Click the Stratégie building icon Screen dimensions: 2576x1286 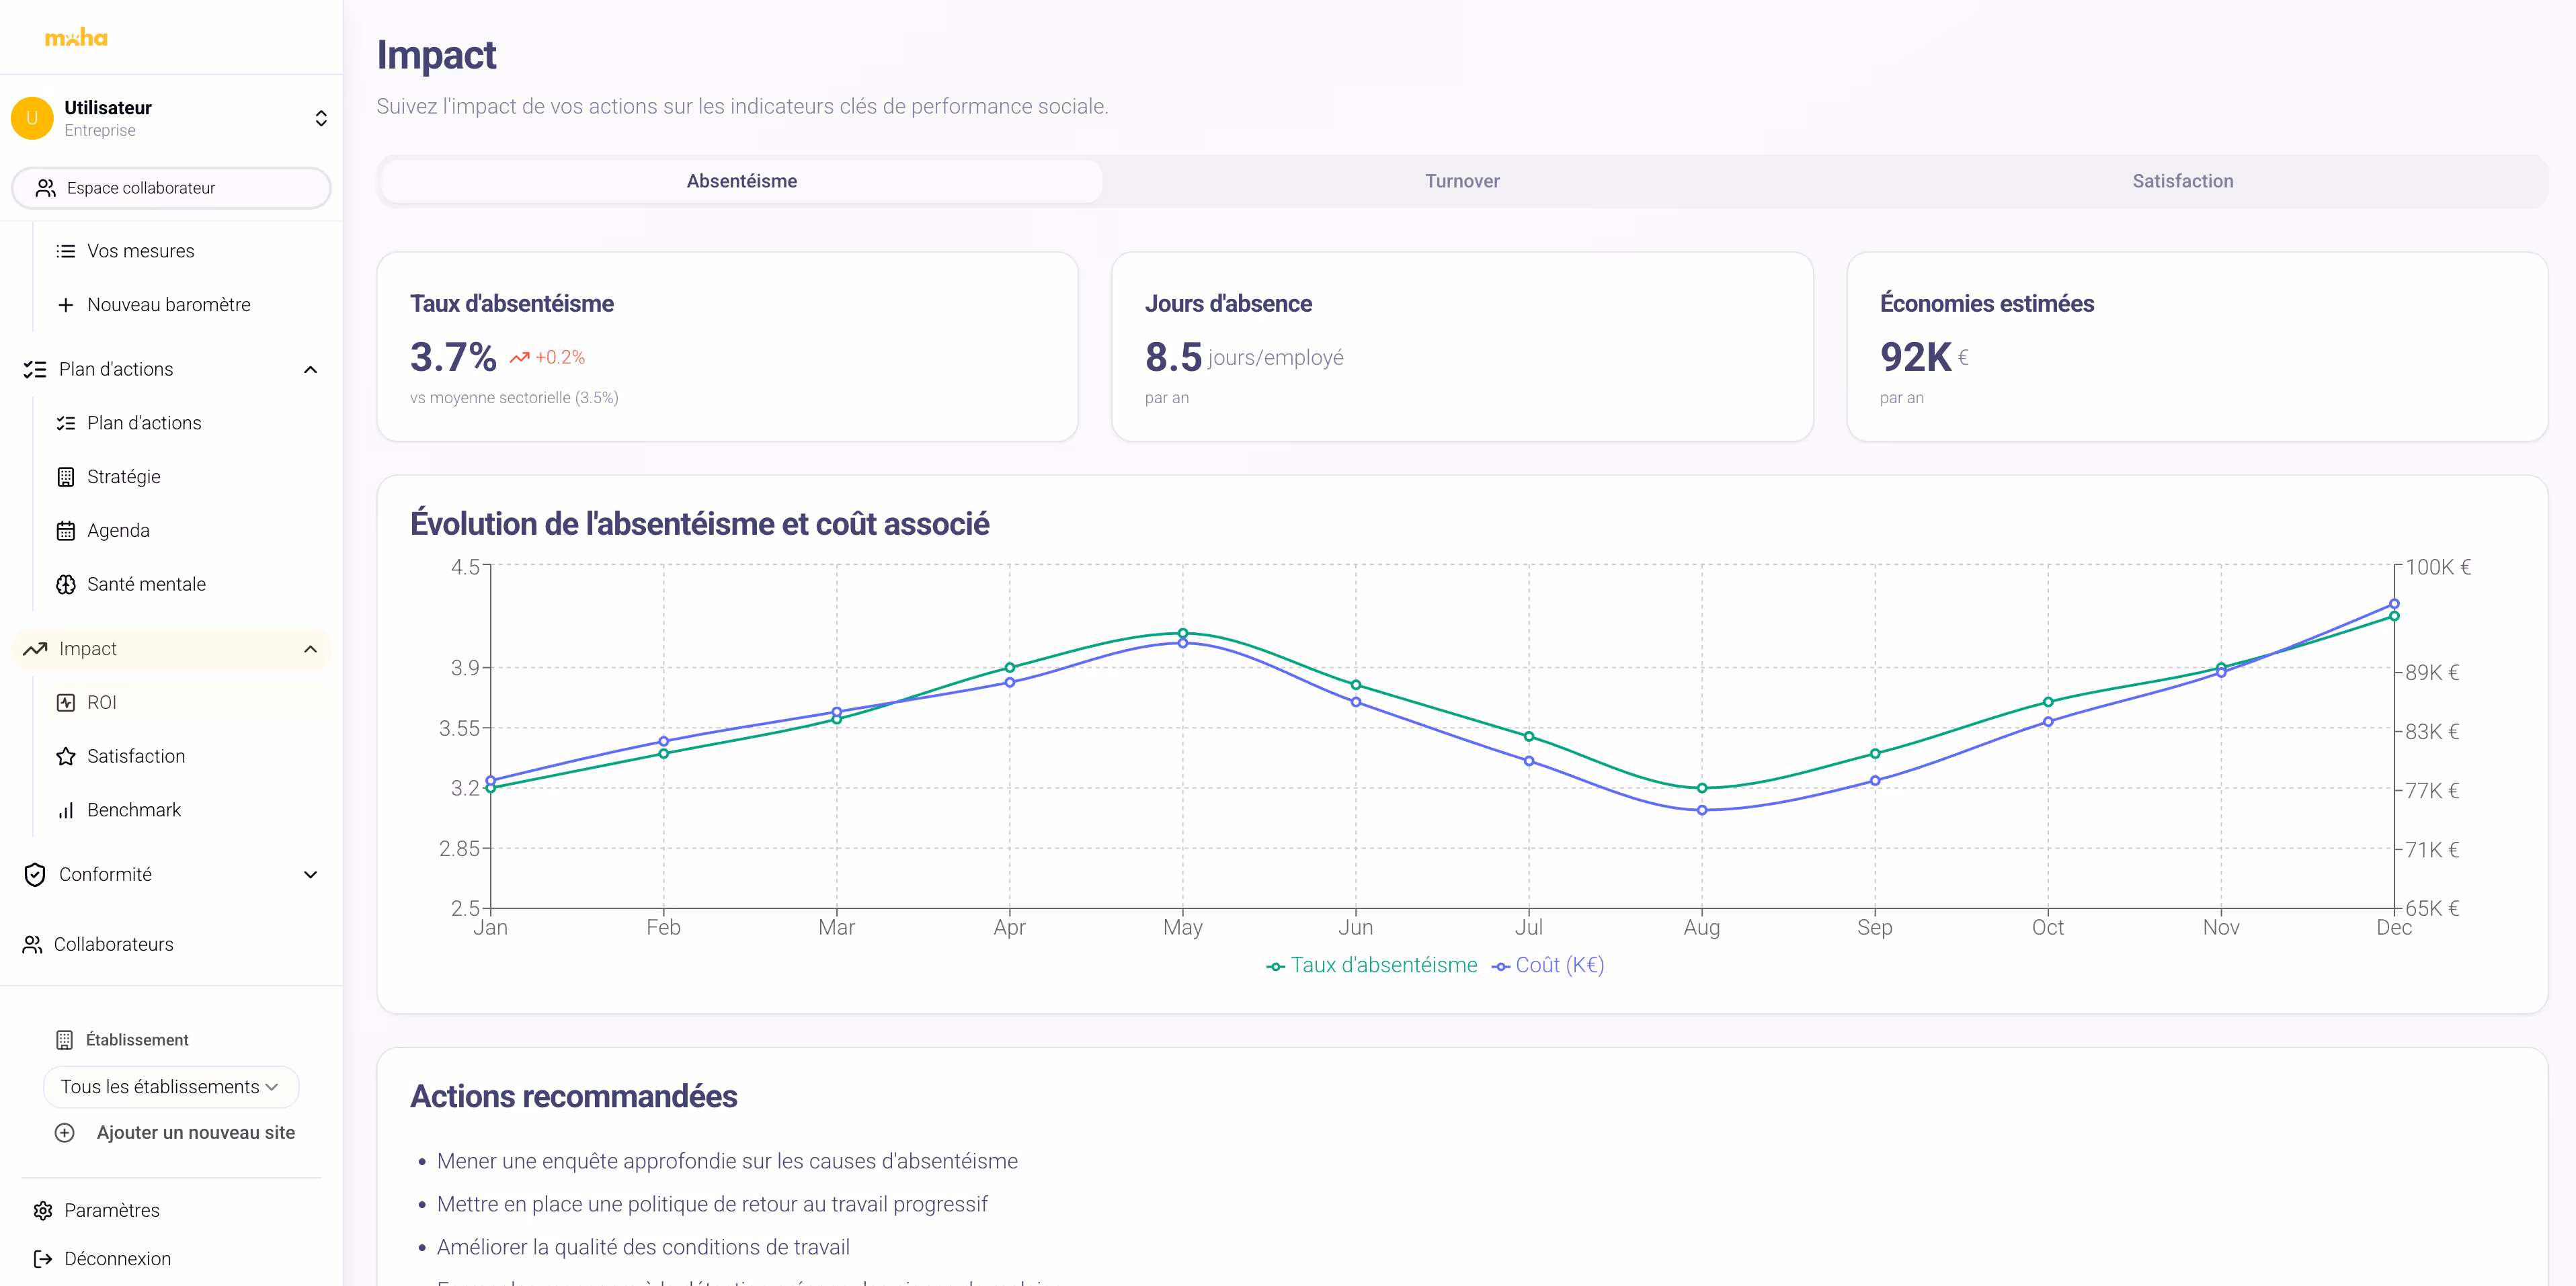point(66,476)
